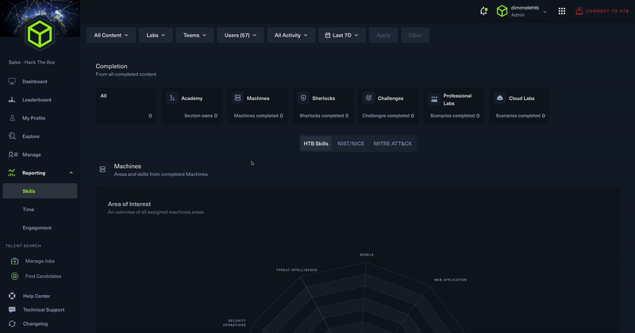The width and height of the screenshot is (635, 333).
Task: Click the Reporting chart icon
Action: (x=12, y=173)
